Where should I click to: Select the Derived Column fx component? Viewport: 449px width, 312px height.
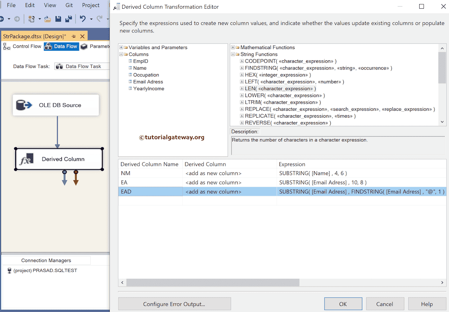point(58,159)
